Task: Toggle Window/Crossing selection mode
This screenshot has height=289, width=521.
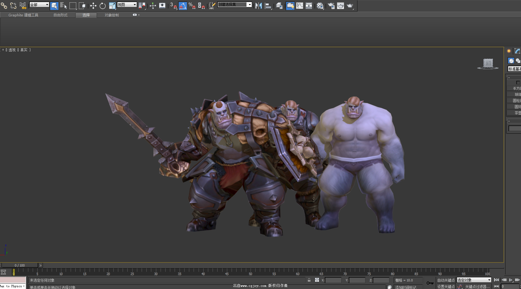Action: pyautogui.click(x=82, y=6)
